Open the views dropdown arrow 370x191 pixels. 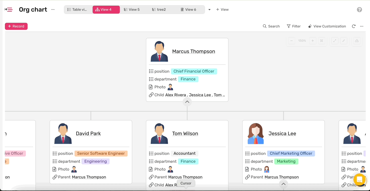pos(209,10)
